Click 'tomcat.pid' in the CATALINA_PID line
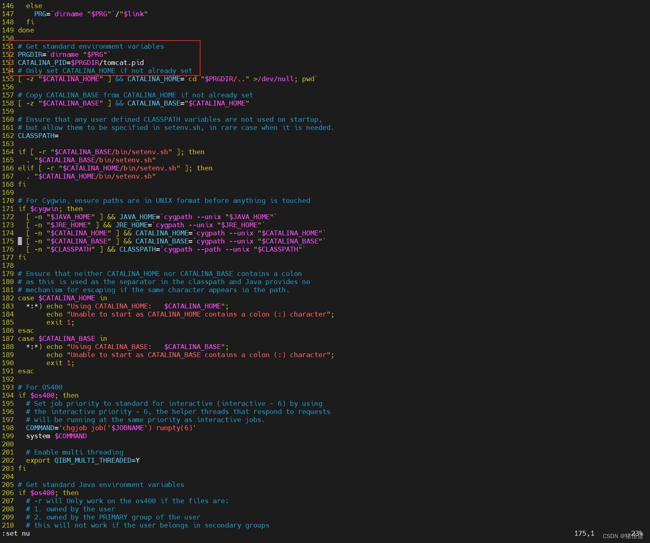 pyautogui.click(x=123, y=62)
